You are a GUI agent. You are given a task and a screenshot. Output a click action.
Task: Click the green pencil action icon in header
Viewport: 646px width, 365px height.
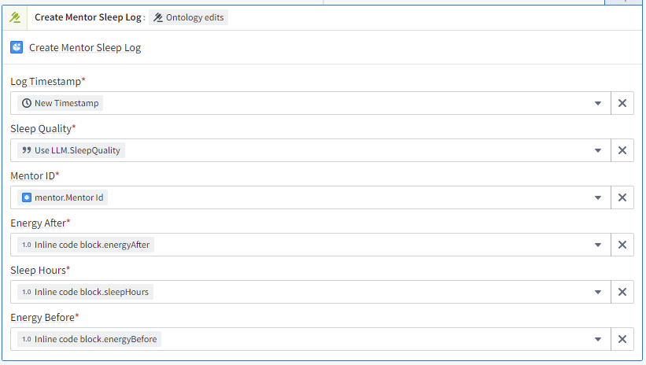pyautogui.click(x=15, y=17)
